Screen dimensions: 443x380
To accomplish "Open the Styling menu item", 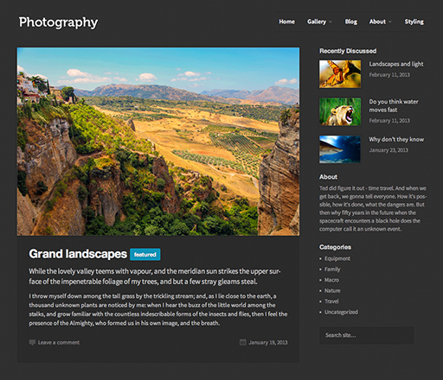I will coord(414,22).
